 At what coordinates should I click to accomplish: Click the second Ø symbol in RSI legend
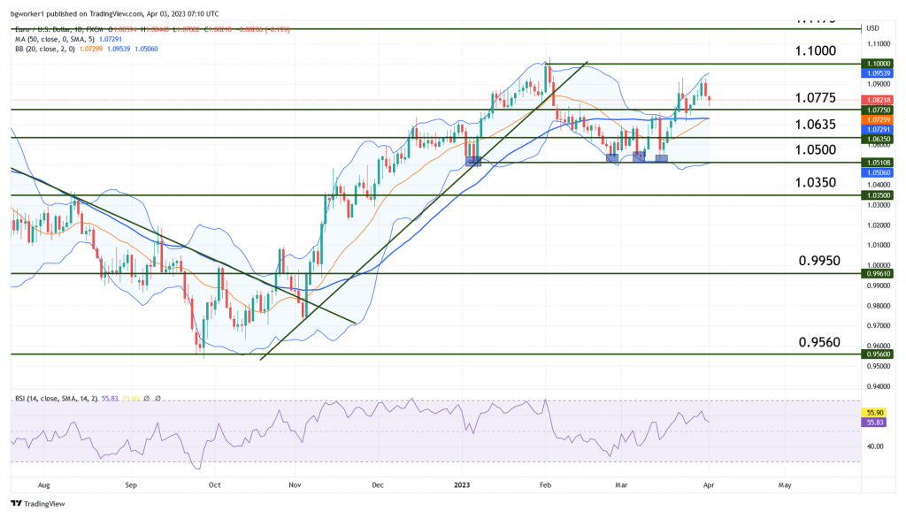pyautogui.click(x=157, y=399)
